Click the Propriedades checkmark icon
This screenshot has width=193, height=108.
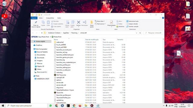point(111,22)
